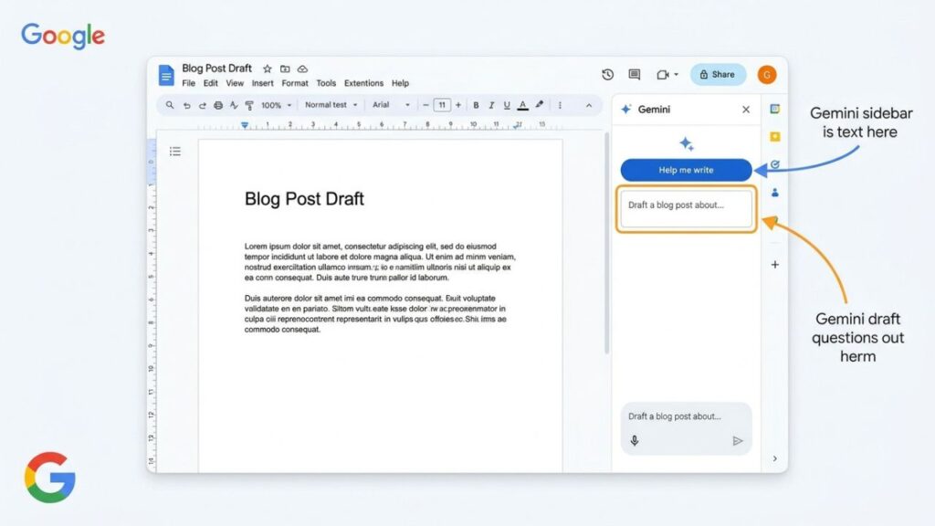Close the Gemini sidebar
Screen dimensions: 935x526
(x=746, y=110)
